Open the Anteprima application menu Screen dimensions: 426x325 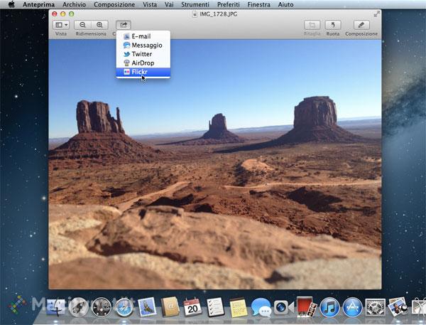pos(38,4)
